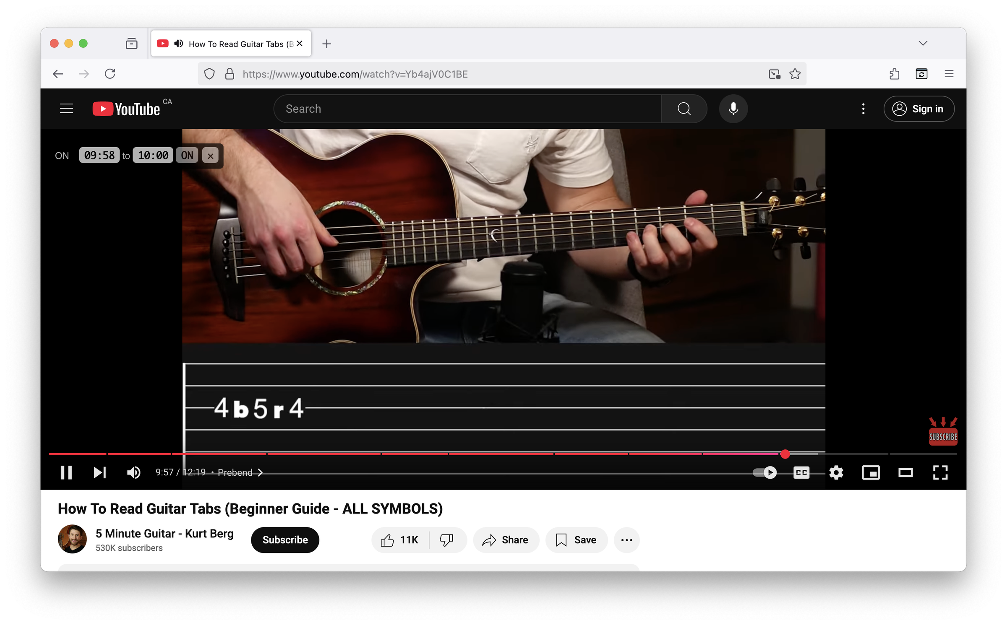
Task: Click the video progress bar scrubber
Action: click(x=785, y=454)
